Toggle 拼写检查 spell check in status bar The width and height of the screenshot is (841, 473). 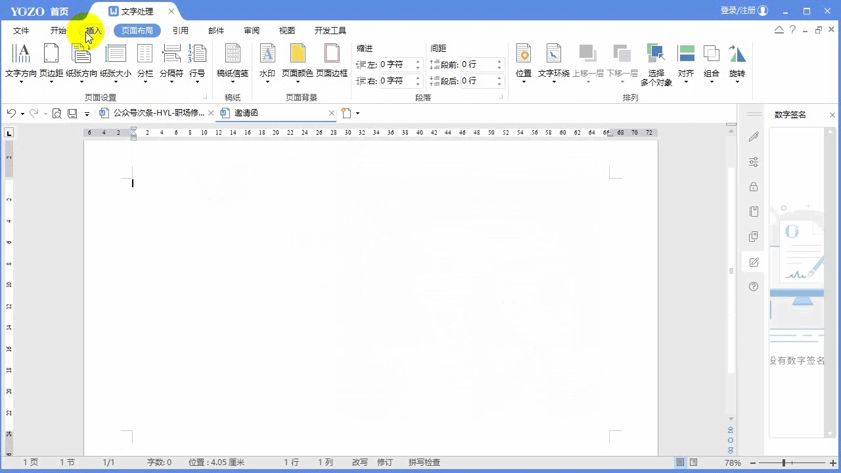click(x=424, y=462)
